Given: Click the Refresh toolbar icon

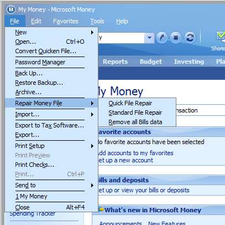Looking at the screenshot, I should point(190,38).
